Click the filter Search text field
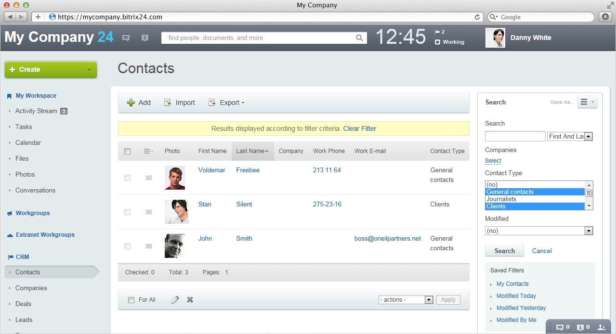 [515, 137]
